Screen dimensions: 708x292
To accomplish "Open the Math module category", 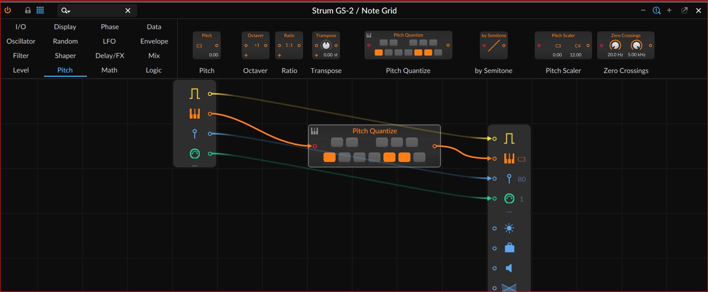I will tap(109, 70).
